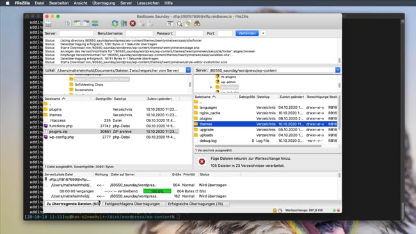Click disconnect from server toolbar icon
This screenshot has width=416, height=234.
141,24
